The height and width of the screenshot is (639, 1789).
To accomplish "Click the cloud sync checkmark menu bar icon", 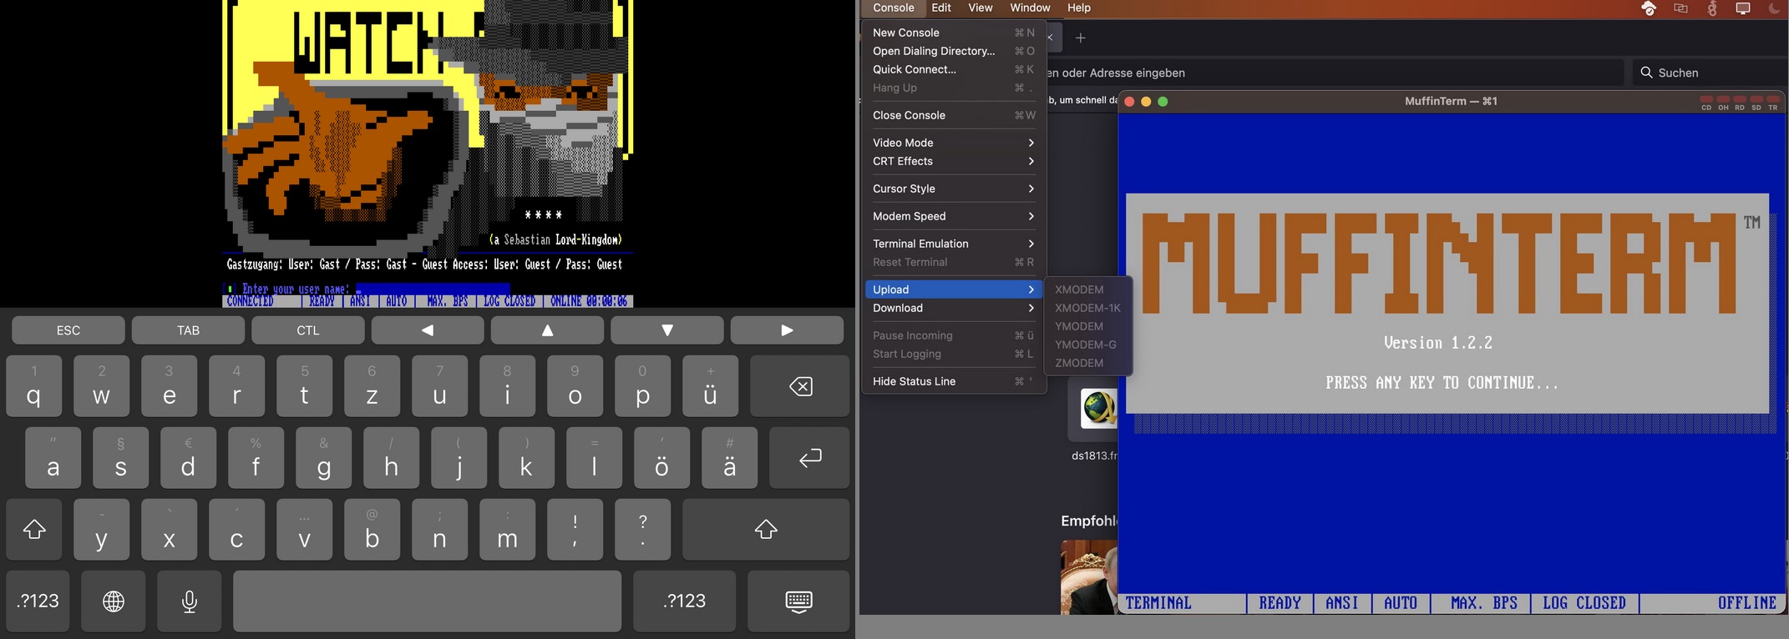I will [x=1649, y=8].
